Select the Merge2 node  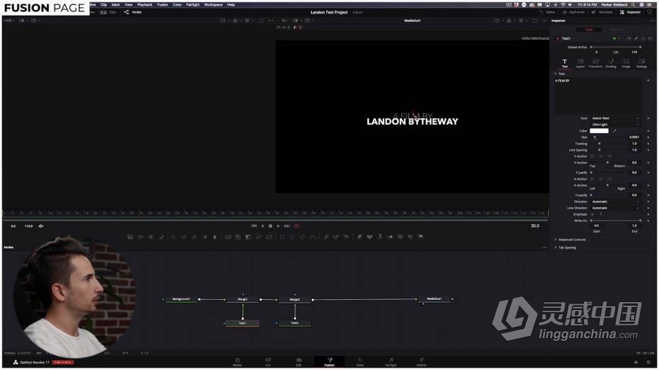[295, 299]
